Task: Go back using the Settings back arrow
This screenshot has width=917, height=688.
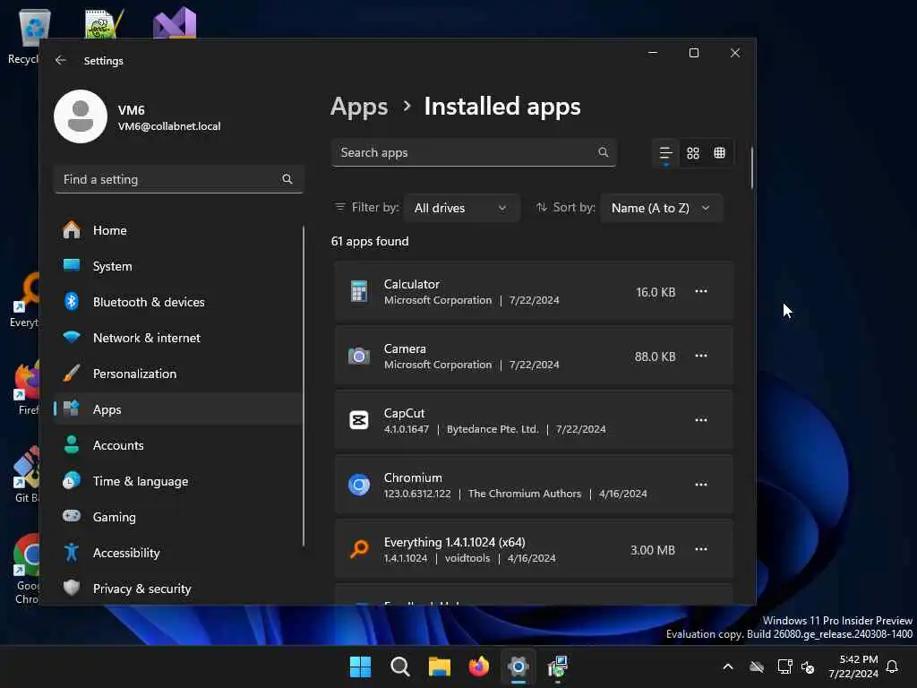Action: (x=60, y=60)
